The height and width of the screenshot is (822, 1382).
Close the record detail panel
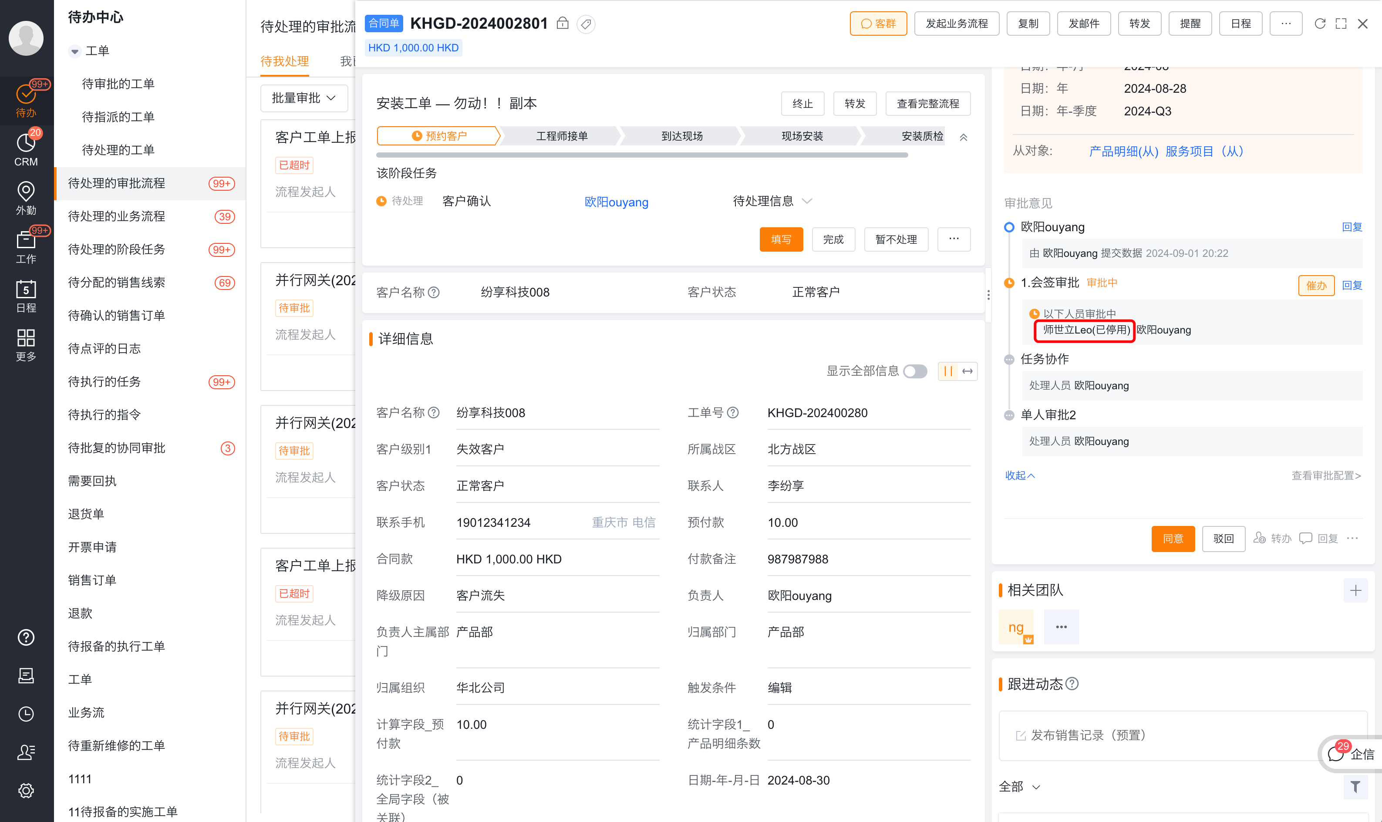tap(1362, 24)
